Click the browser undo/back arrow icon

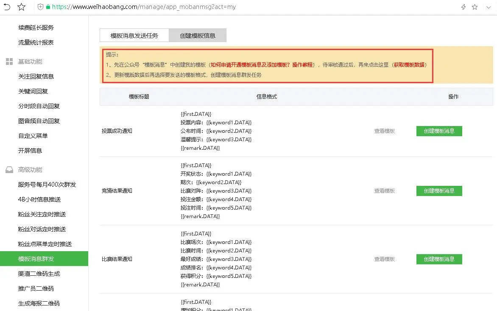pyautogui.click(x=7, y=7)
